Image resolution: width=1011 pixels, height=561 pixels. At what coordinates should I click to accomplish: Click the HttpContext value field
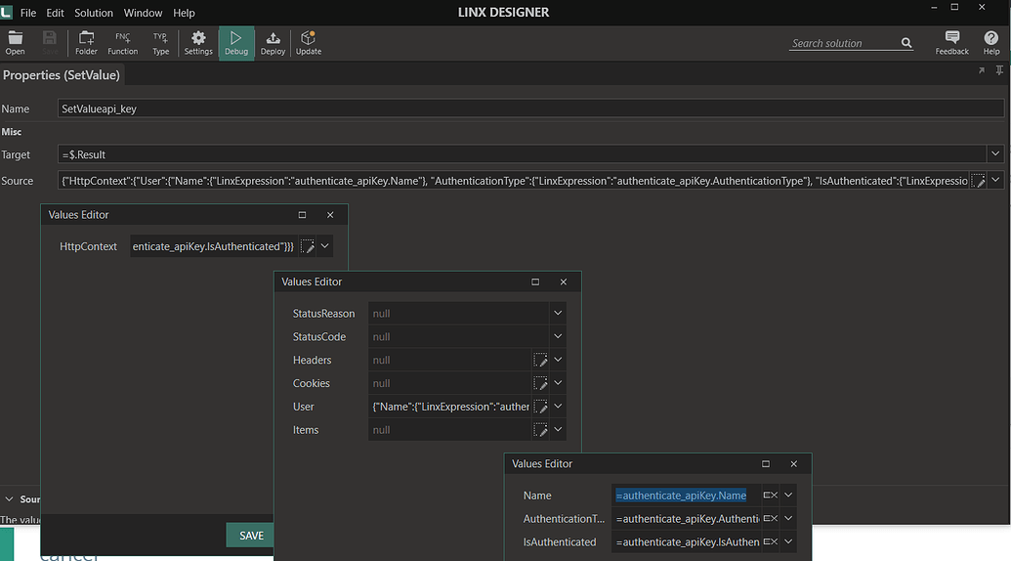(214, 246)
